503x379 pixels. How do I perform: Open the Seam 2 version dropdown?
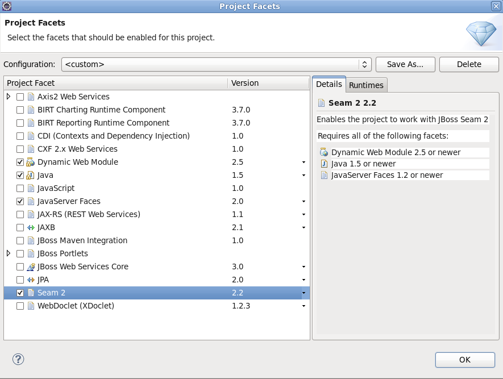pos(304,293)
